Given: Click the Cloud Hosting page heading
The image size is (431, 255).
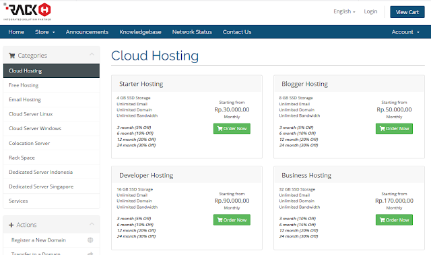Looking at the screenshot, I should [155, 56].
